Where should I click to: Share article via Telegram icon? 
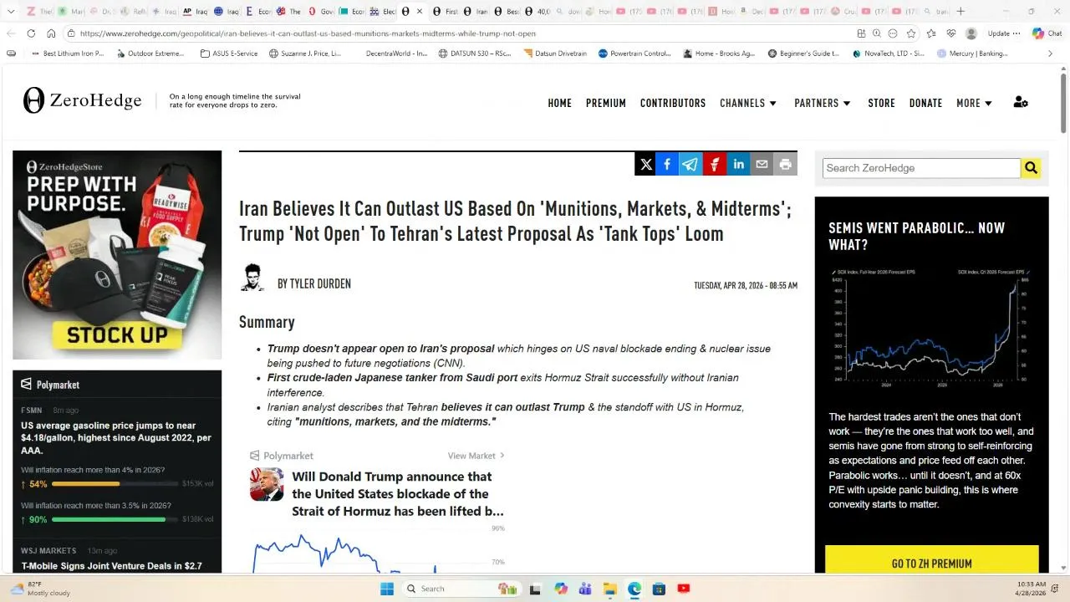click(690, 165)
